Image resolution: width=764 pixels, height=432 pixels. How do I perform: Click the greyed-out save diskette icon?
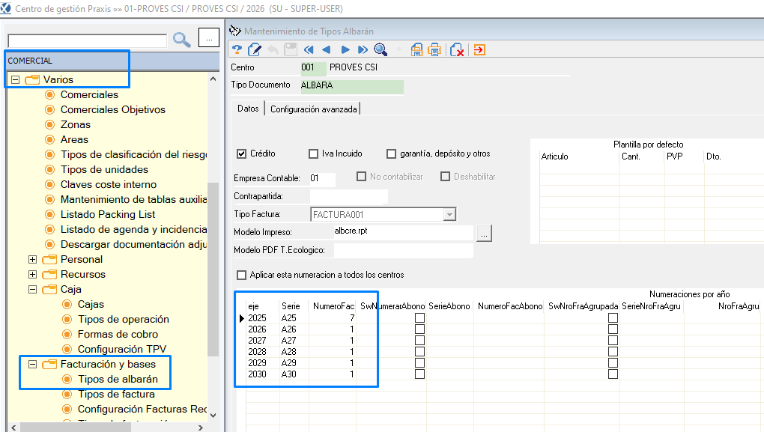click(291, 49)
